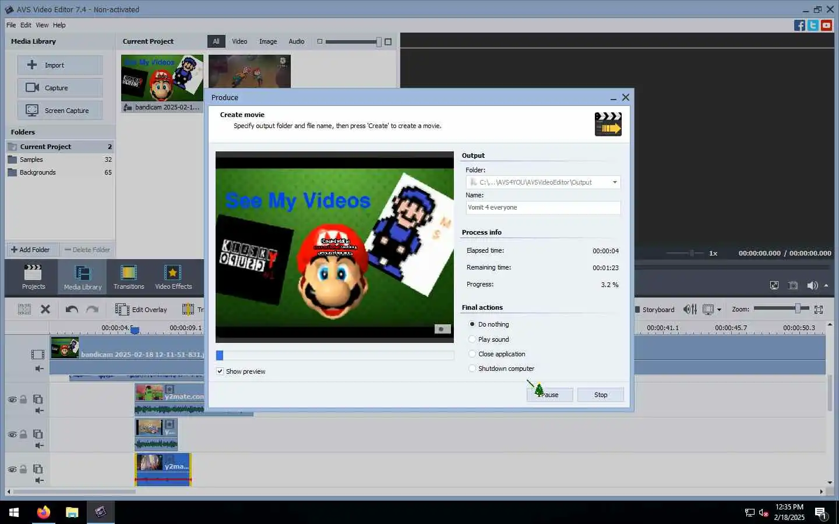Click the small thumbnail size icon

click(x=319, y=41)
